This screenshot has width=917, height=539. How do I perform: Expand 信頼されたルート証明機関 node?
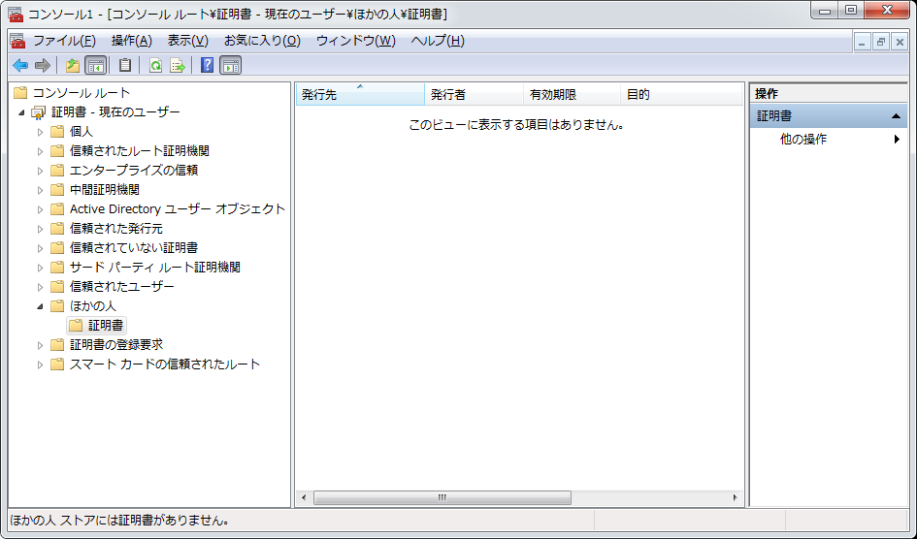[x=41, y=151]
